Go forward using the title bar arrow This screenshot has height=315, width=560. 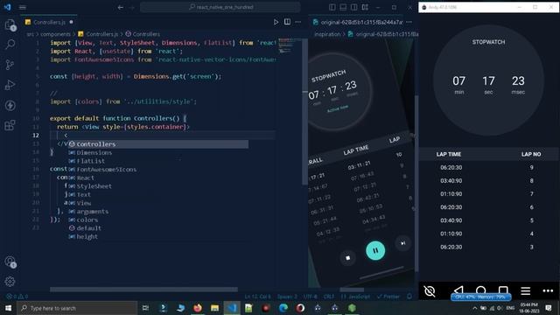[132, 7]
